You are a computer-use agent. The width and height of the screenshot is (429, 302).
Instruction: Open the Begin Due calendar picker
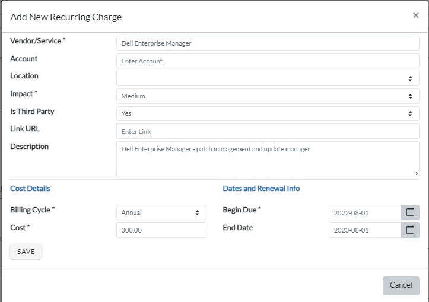(x=410, y=212)
